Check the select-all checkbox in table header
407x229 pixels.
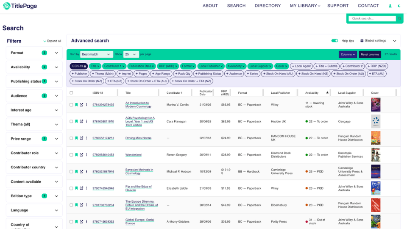[71, 93]
